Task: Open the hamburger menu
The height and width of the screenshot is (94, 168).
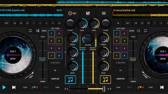Action: click(x=104, y=13)
